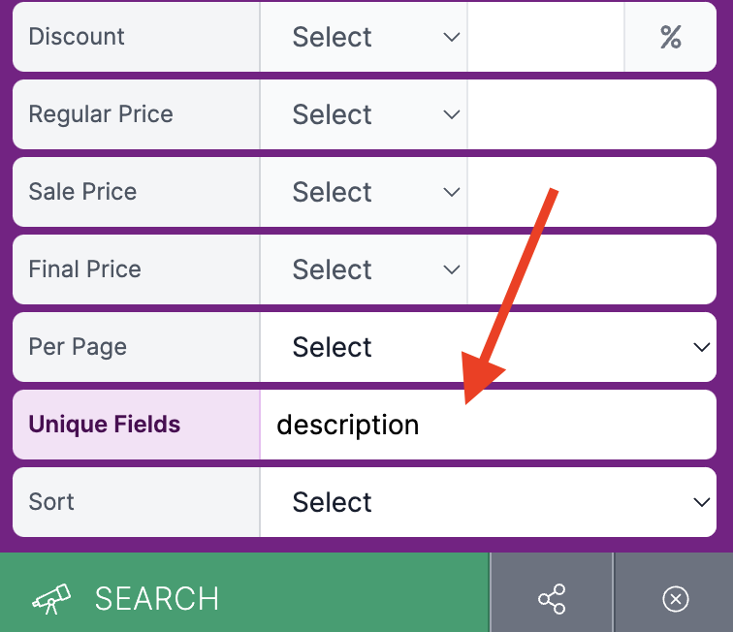Click the Per Page label
This screenshot has width=733, height=632.
click(78, 347)
